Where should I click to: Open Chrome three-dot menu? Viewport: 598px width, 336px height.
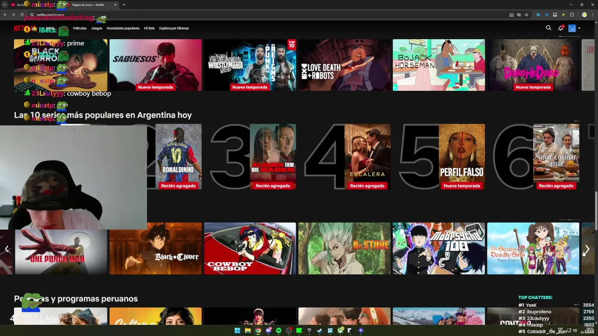[592, 14]
